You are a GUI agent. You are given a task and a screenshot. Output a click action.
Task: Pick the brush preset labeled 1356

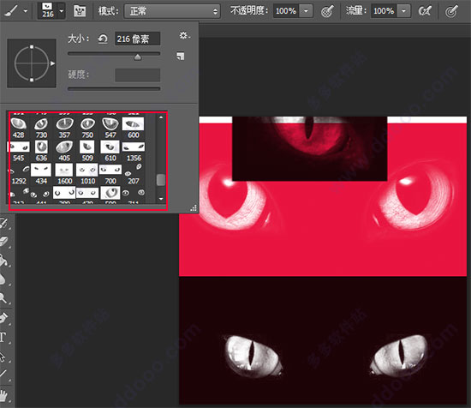point(134,151)
